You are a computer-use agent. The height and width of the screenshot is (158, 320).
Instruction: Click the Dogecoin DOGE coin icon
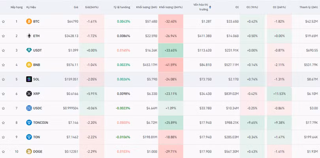click(x=29, y=151)
